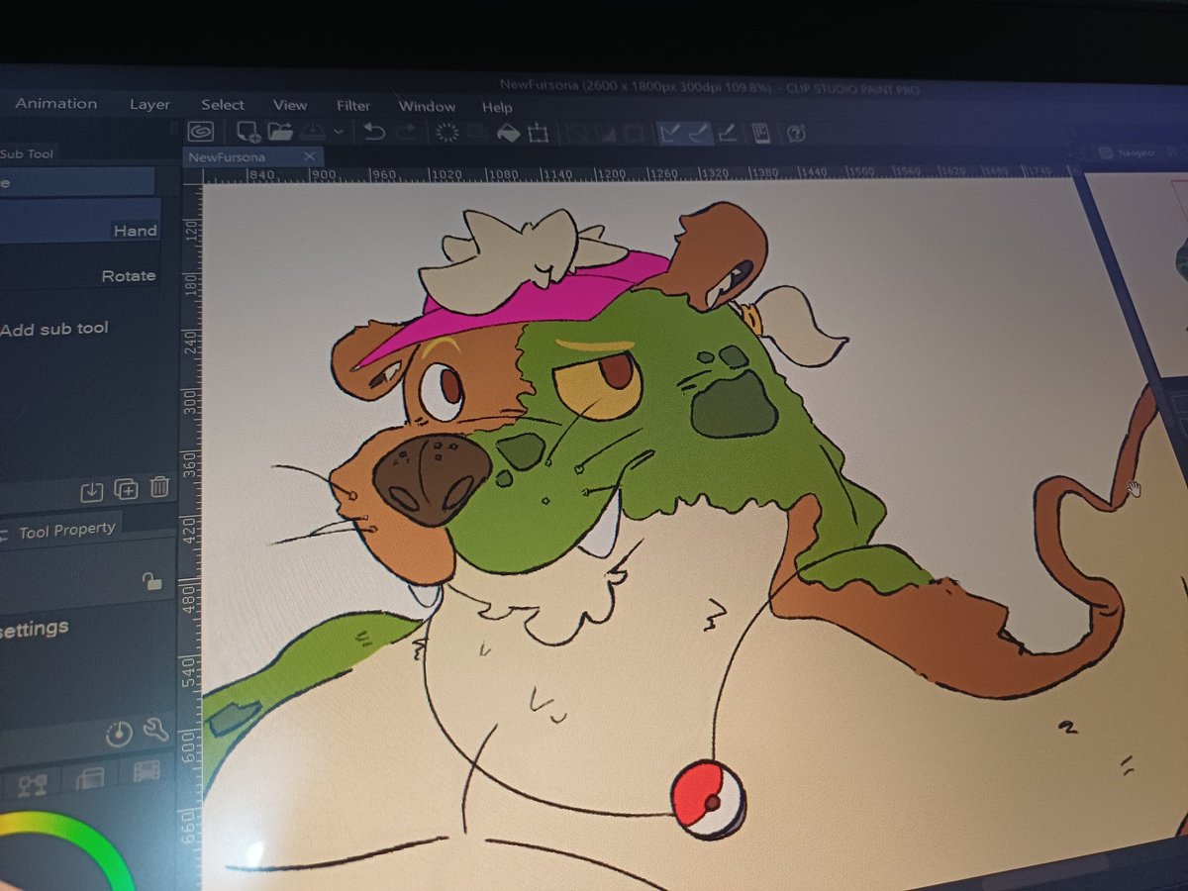Click the reset to initial settings icon
Image resolution: width=1188 pixels, height=891 pixels.
119,735
